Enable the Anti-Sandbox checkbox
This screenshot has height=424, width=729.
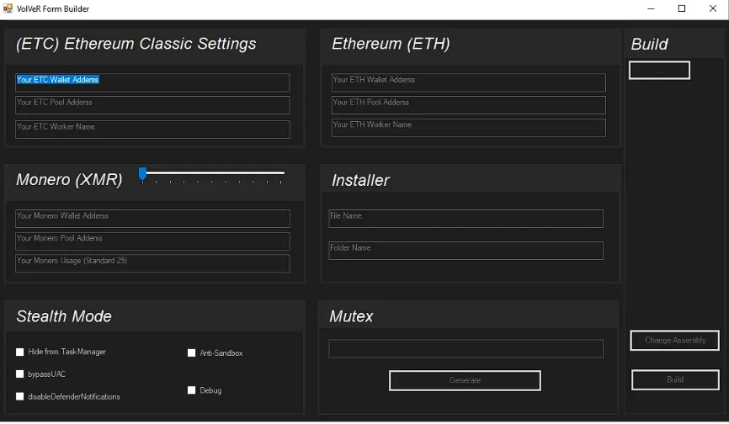click(191, 353)
